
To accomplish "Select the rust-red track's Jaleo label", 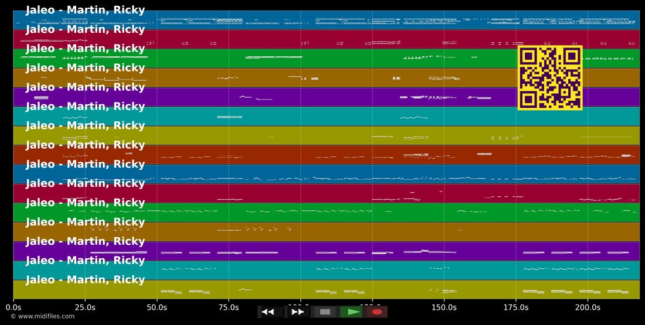I will [x=85, y=145].
